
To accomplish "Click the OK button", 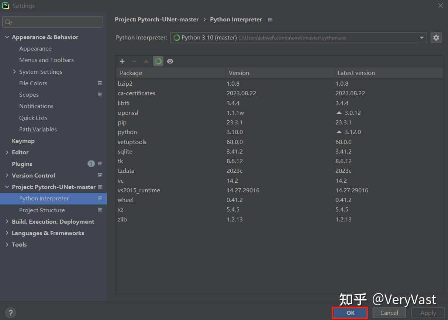I will (x=349, y=313).
